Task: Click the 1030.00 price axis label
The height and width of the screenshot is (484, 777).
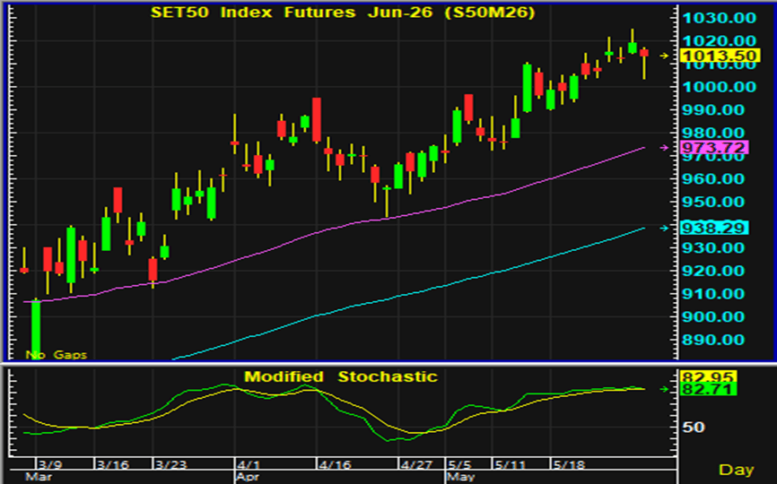Action: (x=720, y=18)
